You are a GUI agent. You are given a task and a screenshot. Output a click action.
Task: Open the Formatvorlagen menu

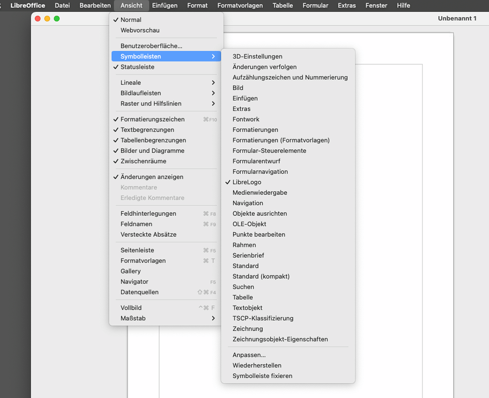pyautogui.click(x=239, y=5)
